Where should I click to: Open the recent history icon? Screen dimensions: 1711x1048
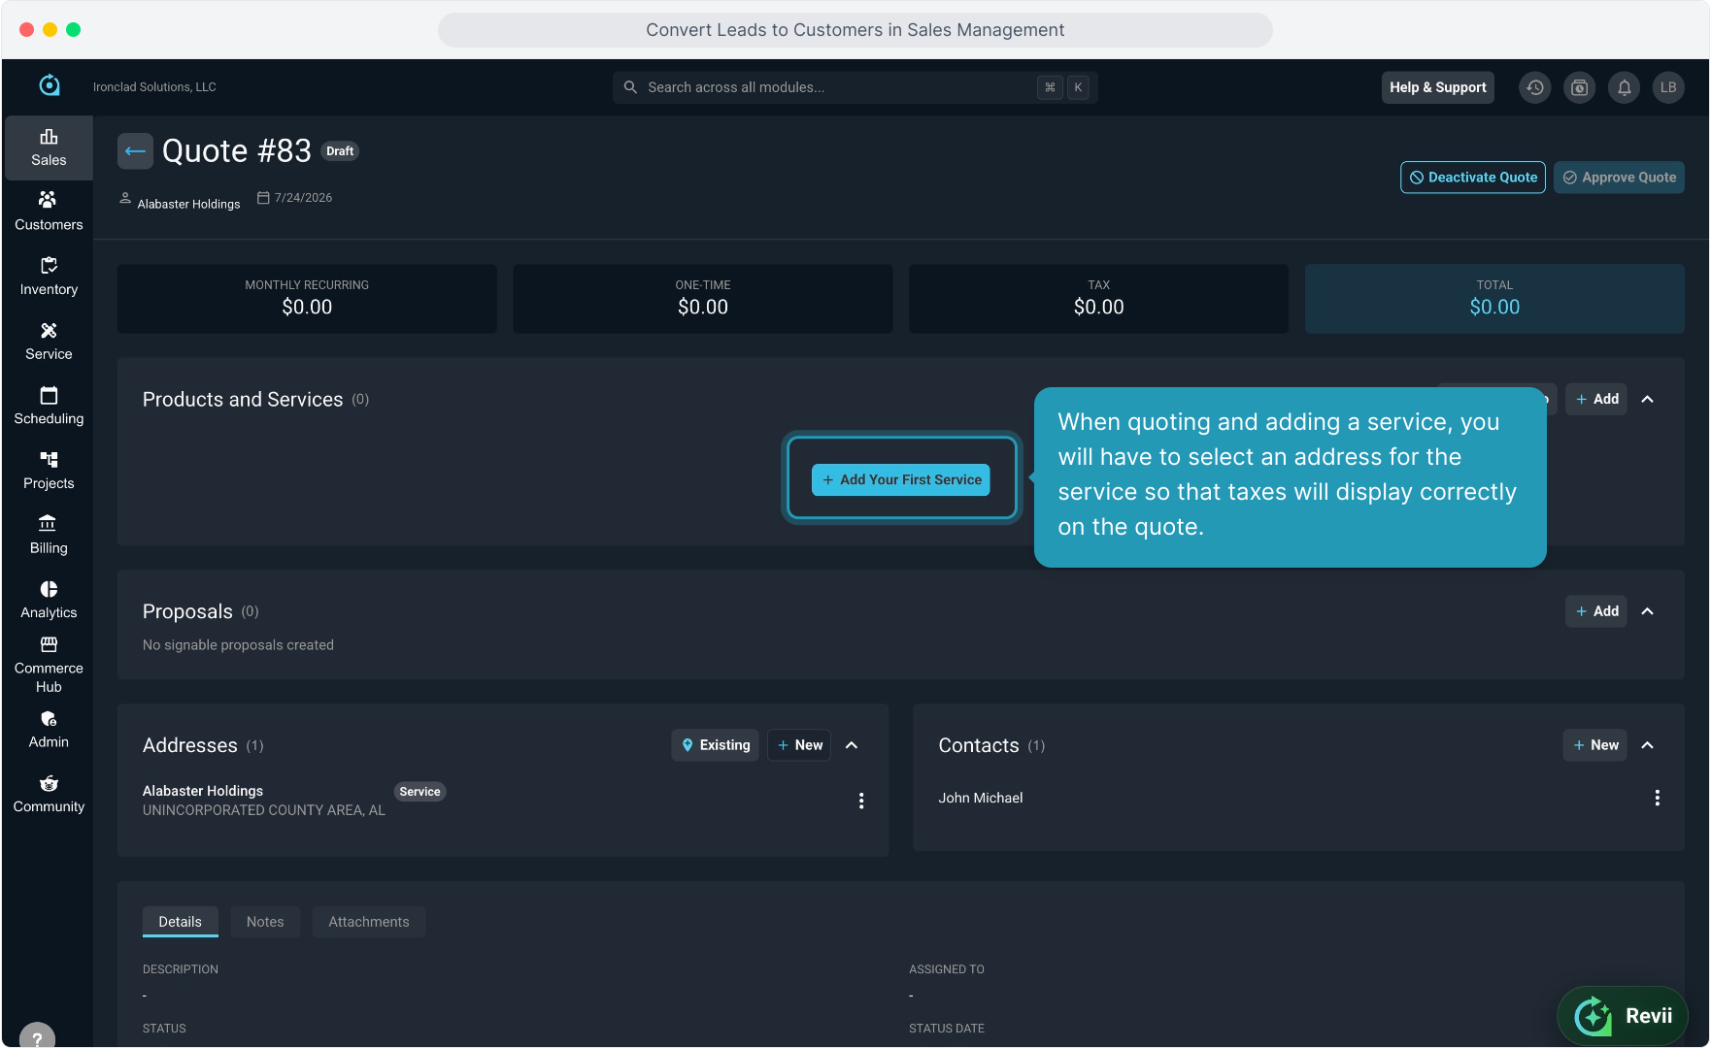(1535, 87)
